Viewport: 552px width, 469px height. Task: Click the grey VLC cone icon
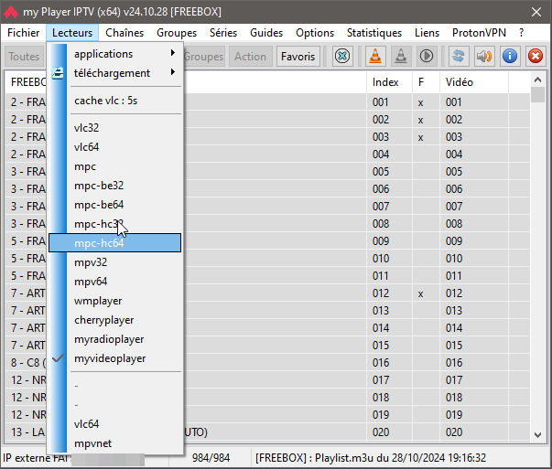(x=401, y=57)
